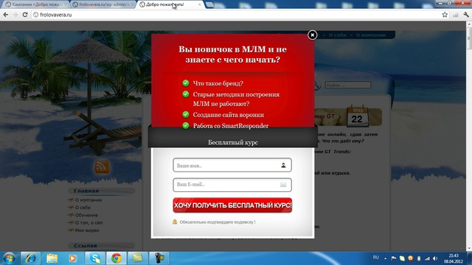Click the page vertical scrollbar thumb
The image size is (472, 265).
469,39
